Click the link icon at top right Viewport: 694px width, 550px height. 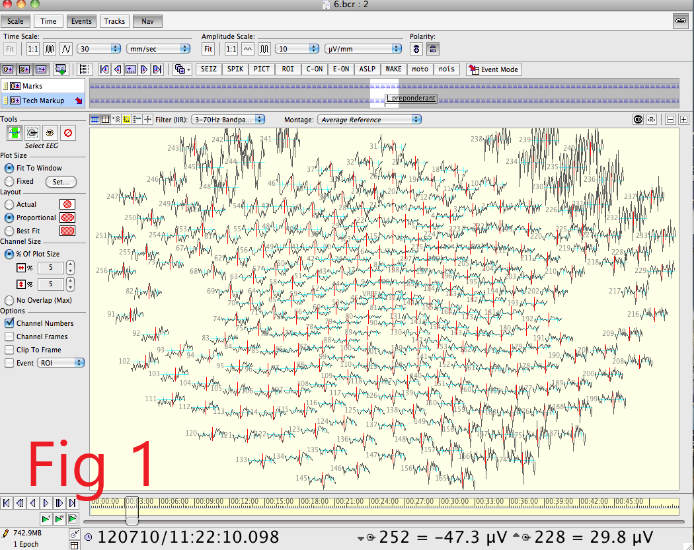[679, 21]
